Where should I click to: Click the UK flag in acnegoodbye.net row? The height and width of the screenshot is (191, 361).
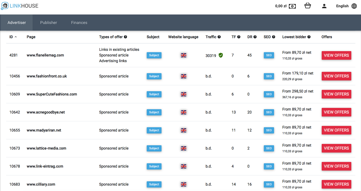coord(184,112)
